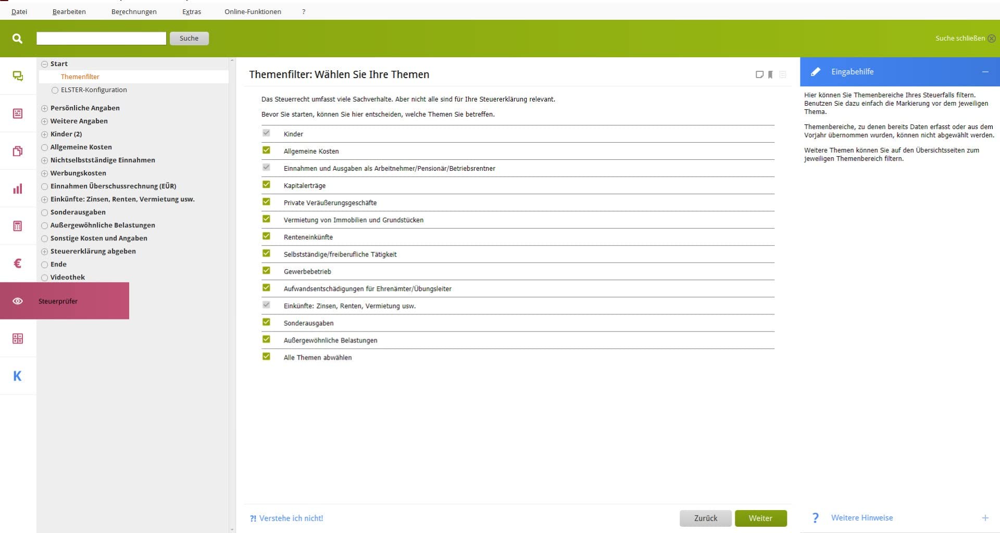The height and width of the screenshot is (533, 1000).
Task: Minimize the Eingabehilfe panel
Action: point(985,72)
